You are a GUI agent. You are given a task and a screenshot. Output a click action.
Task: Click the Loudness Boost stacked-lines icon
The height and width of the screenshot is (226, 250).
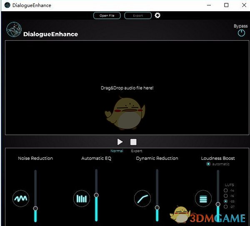click(203, 199)
